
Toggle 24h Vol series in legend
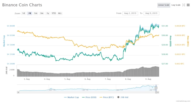[x=123, y=97]
